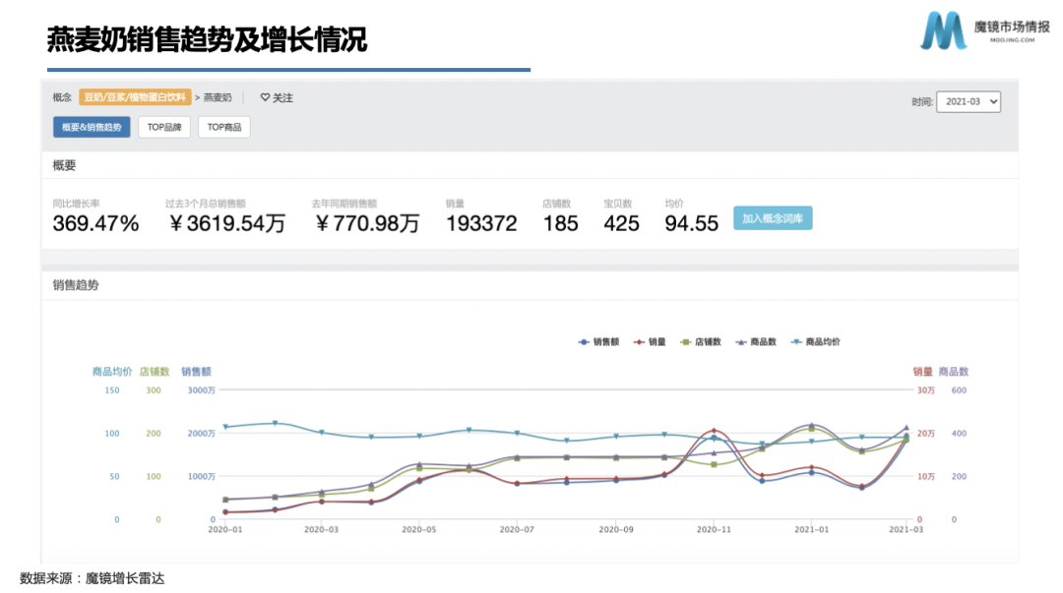The image size is (1063, 593).
Task: Toggle the 商品均价 legend series
Action: click(816, 341)
